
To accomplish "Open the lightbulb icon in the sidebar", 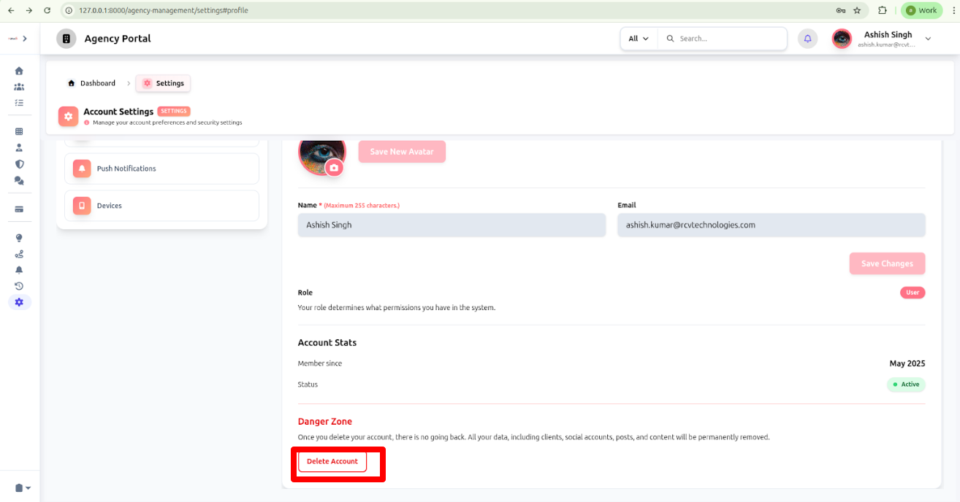I will click(19, 238).
